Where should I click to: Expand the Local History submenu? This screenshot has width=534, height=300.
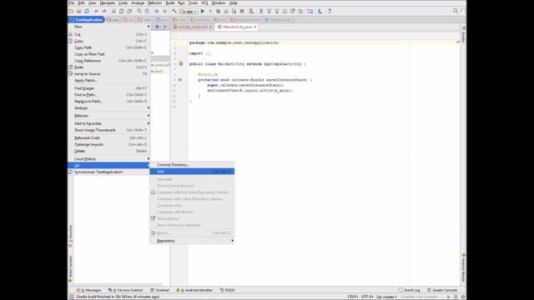(x=109, y=159)
